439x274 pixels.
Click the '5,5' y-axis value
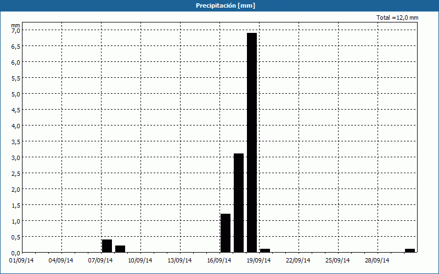tap(15, 78)
